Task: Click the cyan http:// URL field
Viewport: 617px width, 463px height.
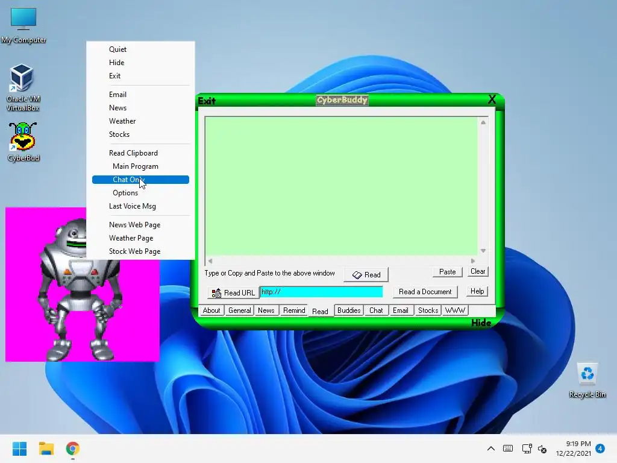Action: click(322, 292)
